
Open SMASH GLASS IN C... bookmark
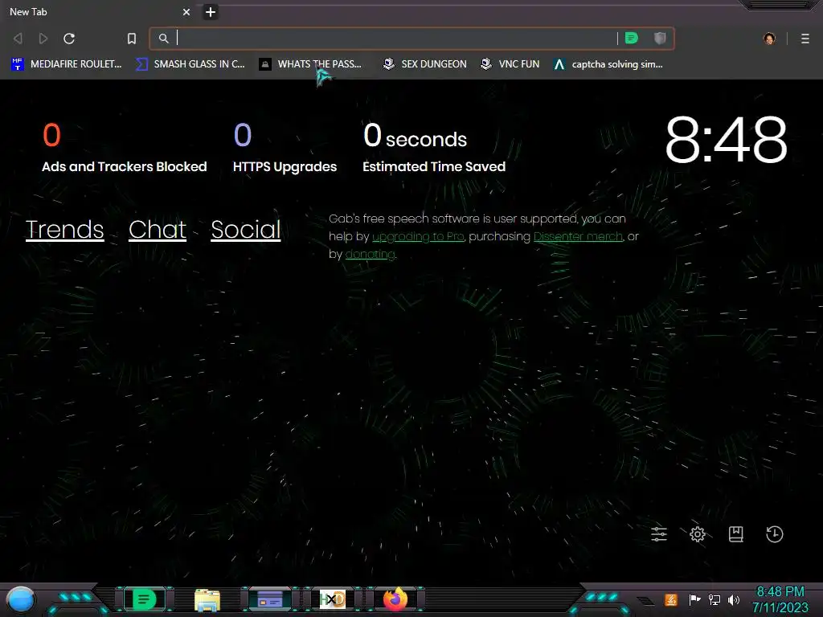190,64
